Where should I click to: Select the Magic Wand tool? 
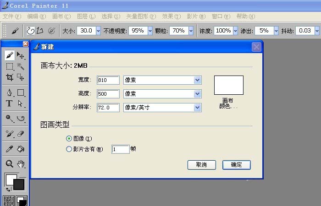[21, 66]
